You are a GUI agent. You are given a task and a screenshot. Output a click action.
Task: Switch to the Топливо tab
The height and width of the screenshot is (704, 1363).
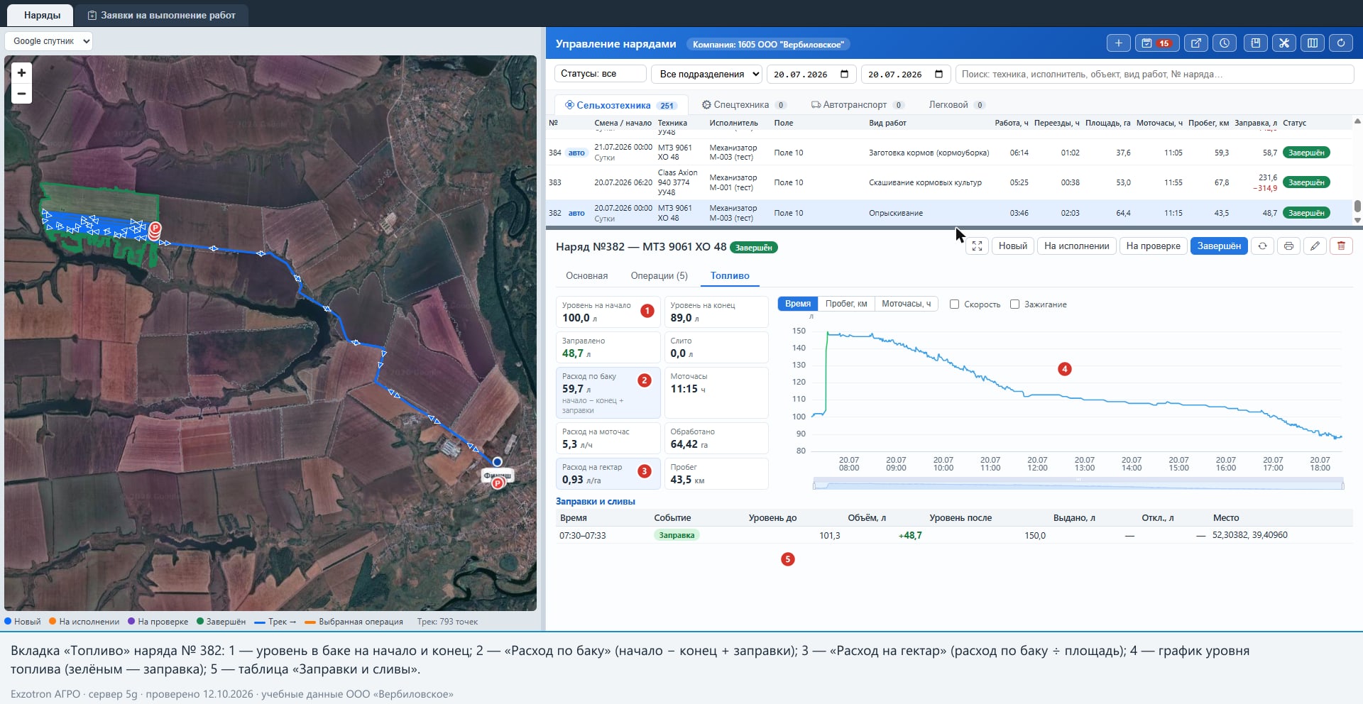(x=730, y=276)
